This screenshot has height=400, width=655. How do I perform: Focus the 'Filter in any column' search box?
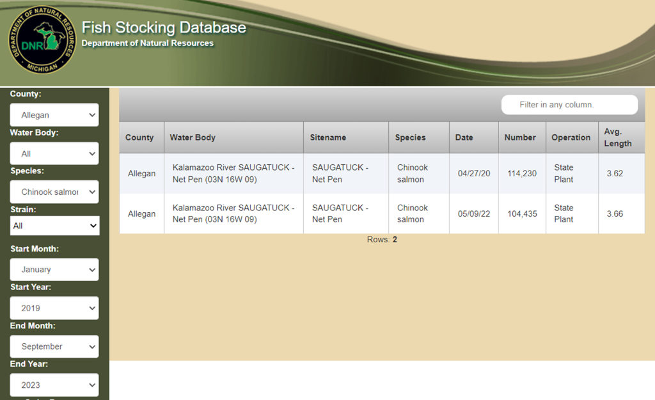click(x=569, y=105)
